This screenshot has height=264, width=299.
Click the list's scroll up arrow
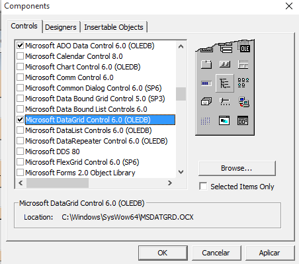pyautogui.click(x=181, y=46)
